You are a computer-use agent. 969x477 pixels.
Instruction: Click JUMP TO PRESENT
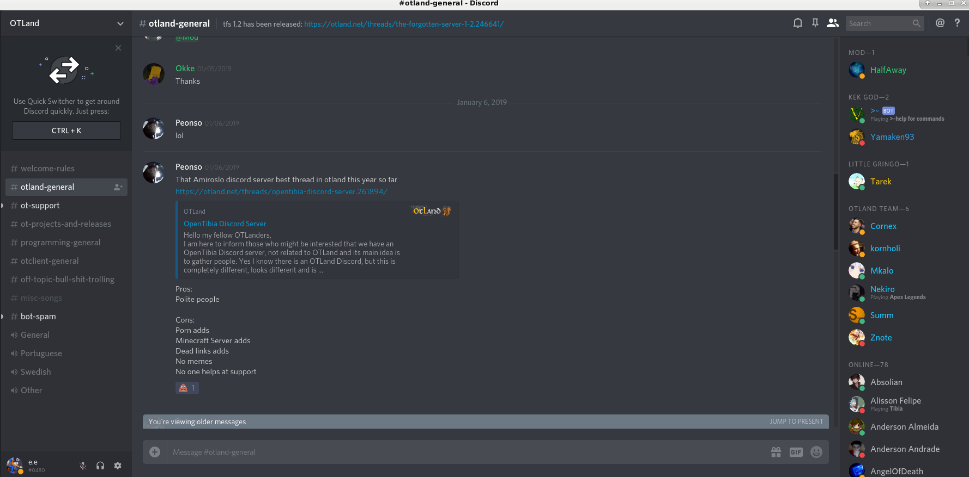click(796, 422)
